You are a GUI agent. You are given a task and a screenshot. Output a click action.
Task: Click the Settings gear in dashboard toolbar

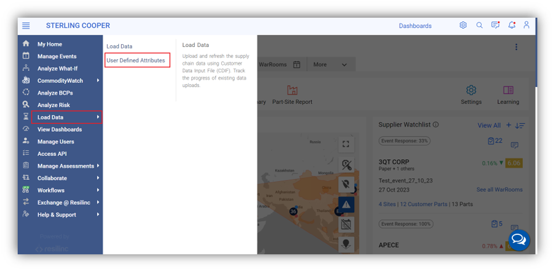click(x=471, y=90)
